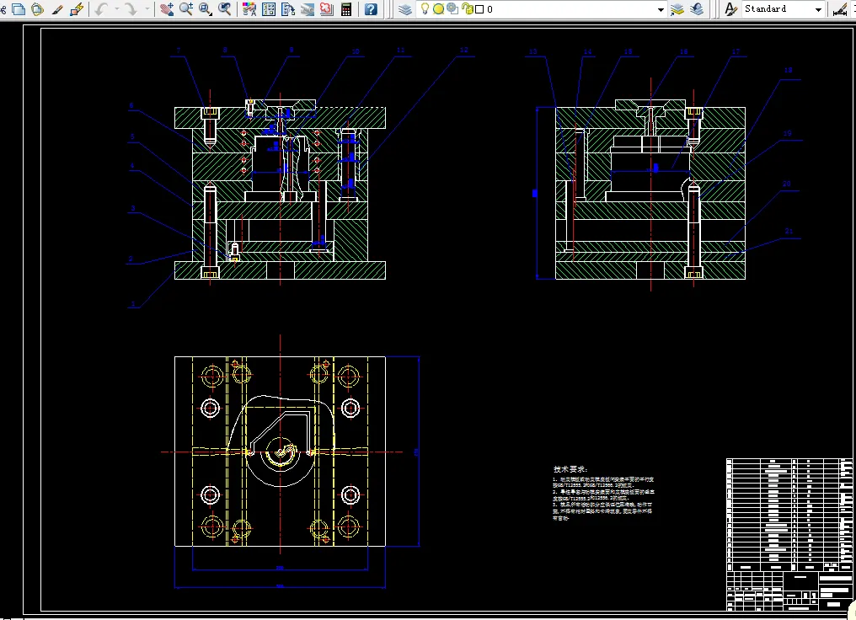Image resolution: width=856 pixels, height=620 pixels.
Task: Open the Sheet Set Manager icon
Action: click(308, 8)
